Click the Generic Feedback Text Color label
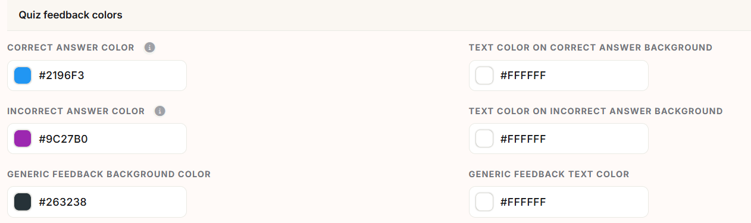The image size is (751, 223). pyautogui.click(x=549, y=174)
